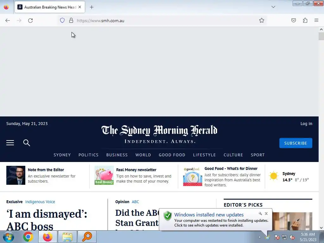The height and width of the screenshot is (243, 324).
Task: Close the Windows updates notification balloon
Action: pyautogui.click(x=266, y=214)
